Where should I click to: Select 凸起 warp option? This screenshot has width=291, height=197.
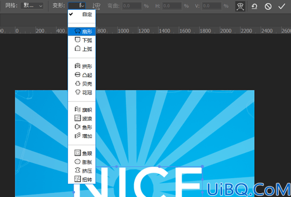pos(82,75)
